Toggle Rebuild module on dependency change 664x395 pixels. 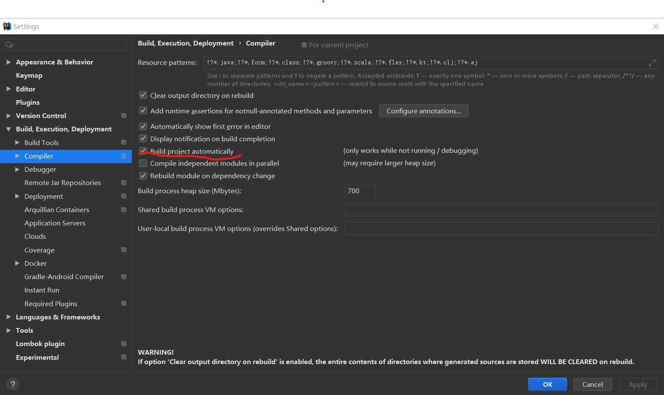click(143, 176)
